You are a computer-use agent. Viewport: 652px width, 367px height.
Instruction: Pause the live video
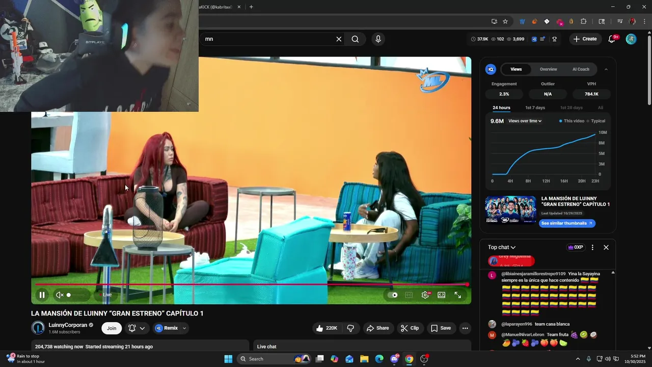coord(42,295)
